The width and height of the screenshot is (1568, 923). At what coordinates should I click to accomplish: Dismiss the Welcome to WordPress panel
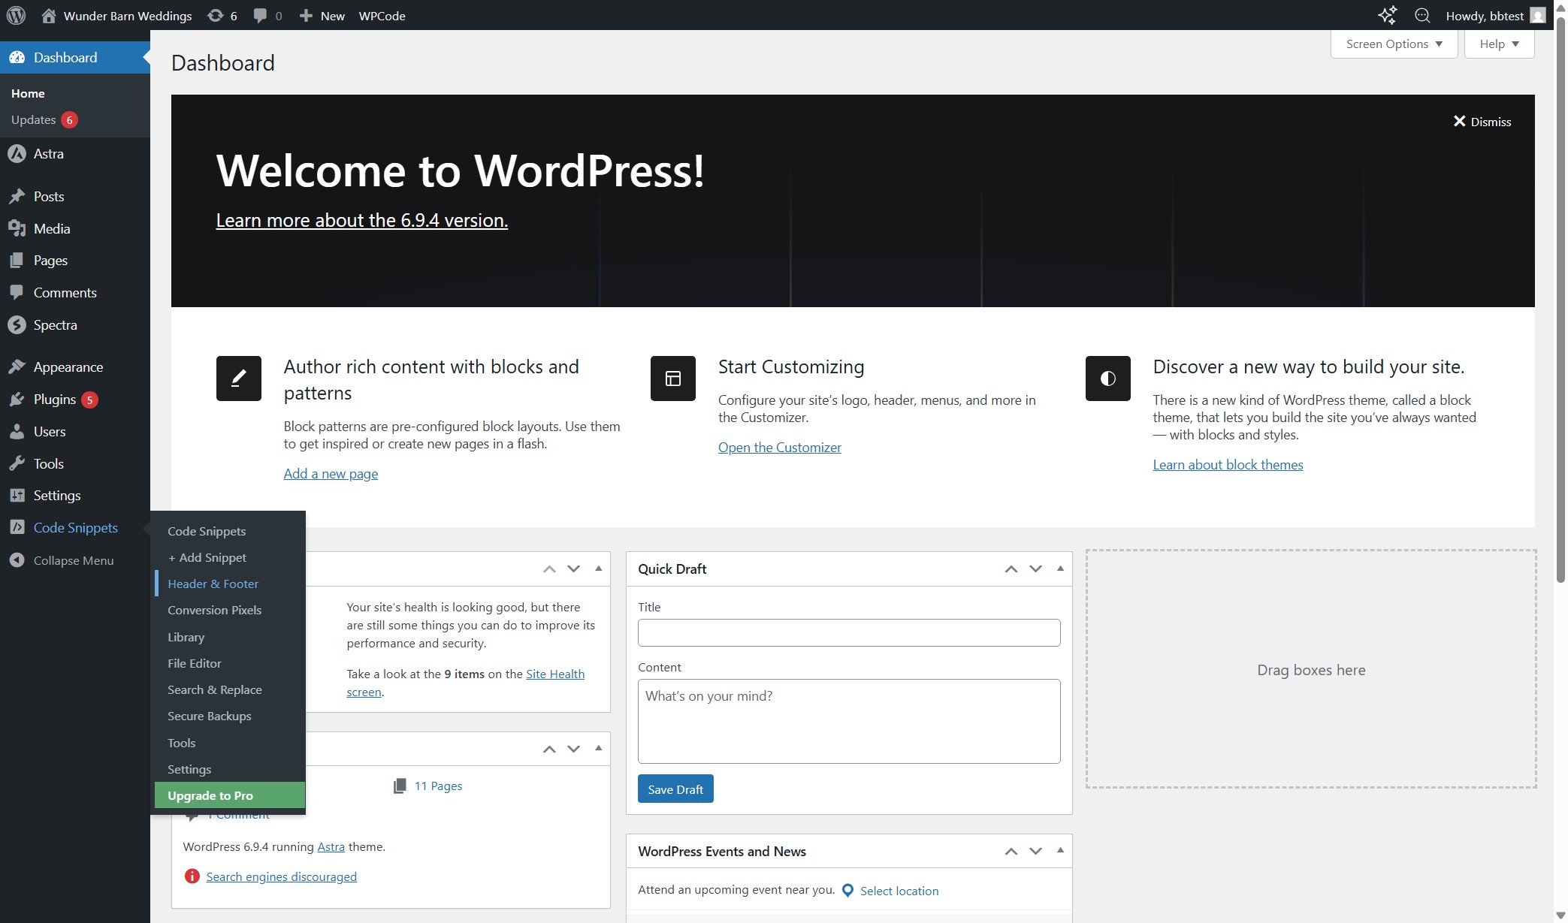point(1482,122)
